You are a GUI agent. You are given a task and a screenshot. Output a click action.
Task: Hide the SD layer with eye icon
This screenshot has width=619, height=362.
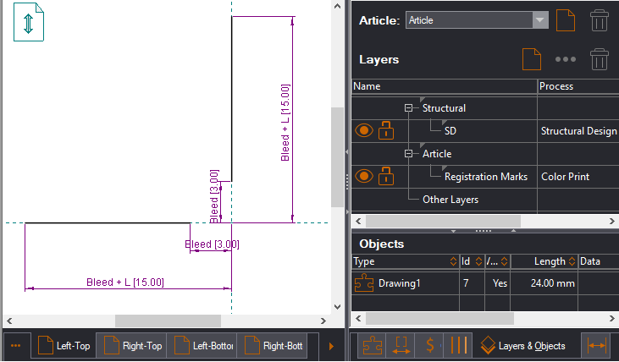[x=364, y=131]
